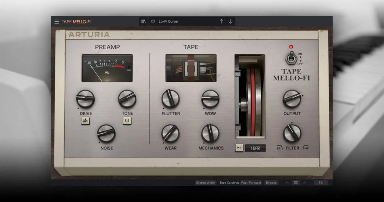
Task: Select previous preset with up arrow
Action: [221, 21]
